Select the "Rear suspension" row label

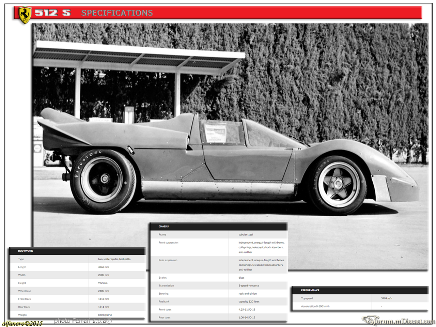tap(168, 260)
